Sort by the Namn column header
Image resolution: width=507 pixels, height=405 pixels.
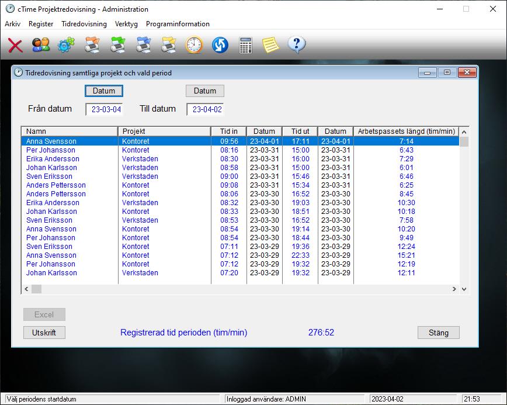tap(70, 131)
